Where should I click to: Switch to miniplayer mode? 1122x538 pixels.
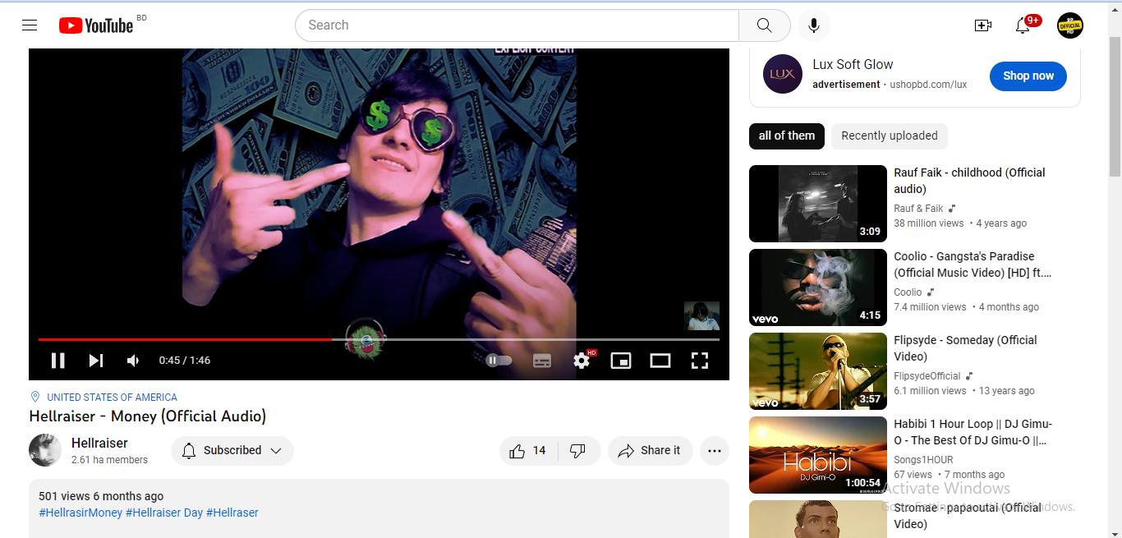coord(621,361)
